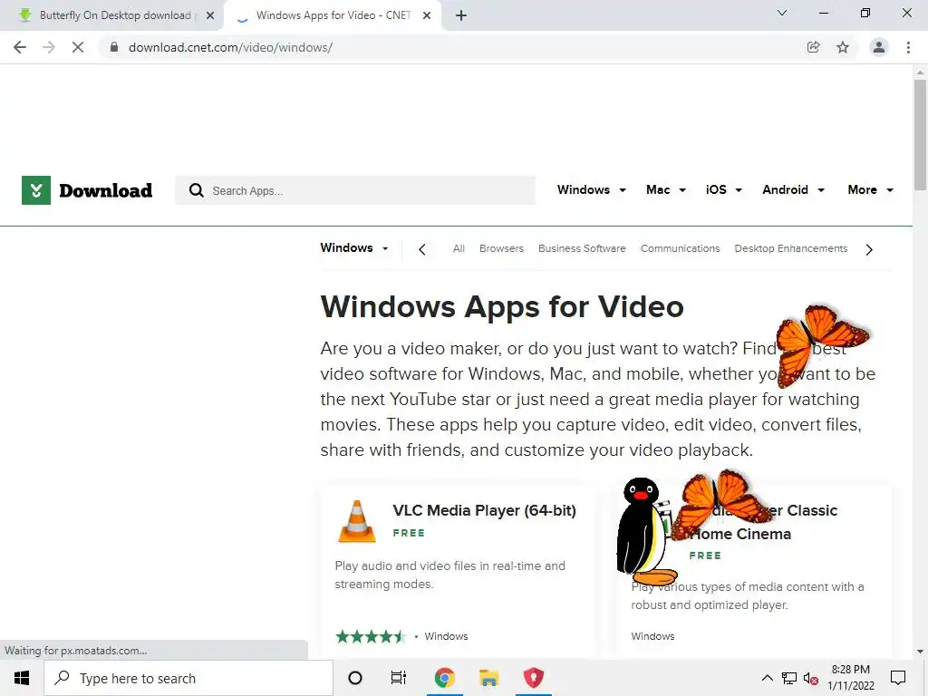Select the Business Software category
The width and height of the screenshot is (928, 696).
tap(582, 248)
